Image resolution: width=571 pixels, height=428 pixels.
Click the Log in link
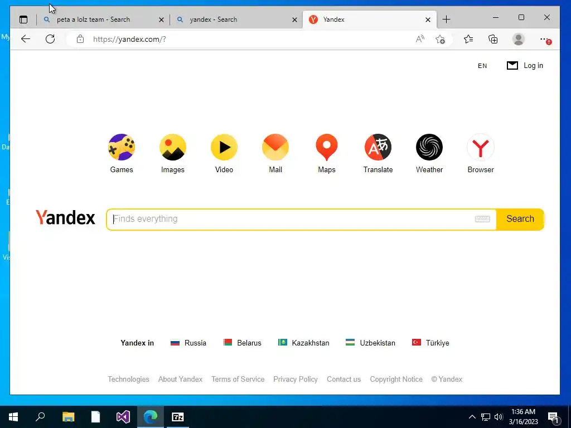click(x=533, y=66)
